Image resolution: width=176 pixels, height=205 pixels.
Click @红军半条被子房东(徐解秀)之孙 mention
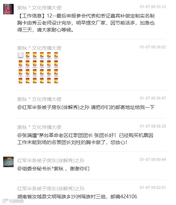point(53,107)
